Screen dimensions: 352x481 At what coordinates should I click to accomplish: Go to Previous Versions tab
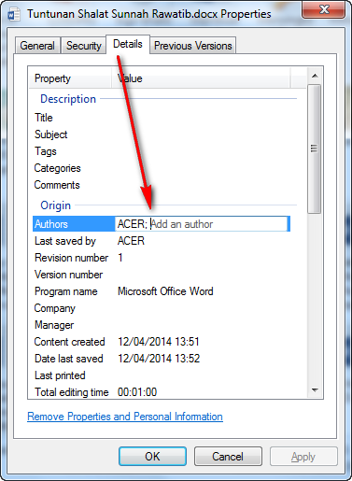(193, 46)
